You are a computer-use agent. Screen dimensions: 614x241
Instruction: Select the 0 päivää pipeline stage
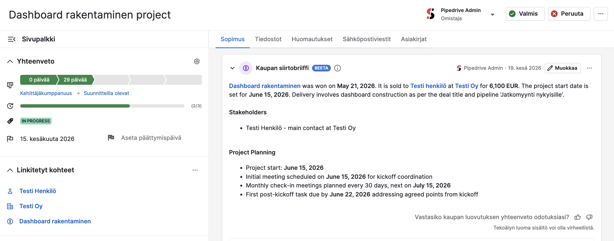point(39,80)
